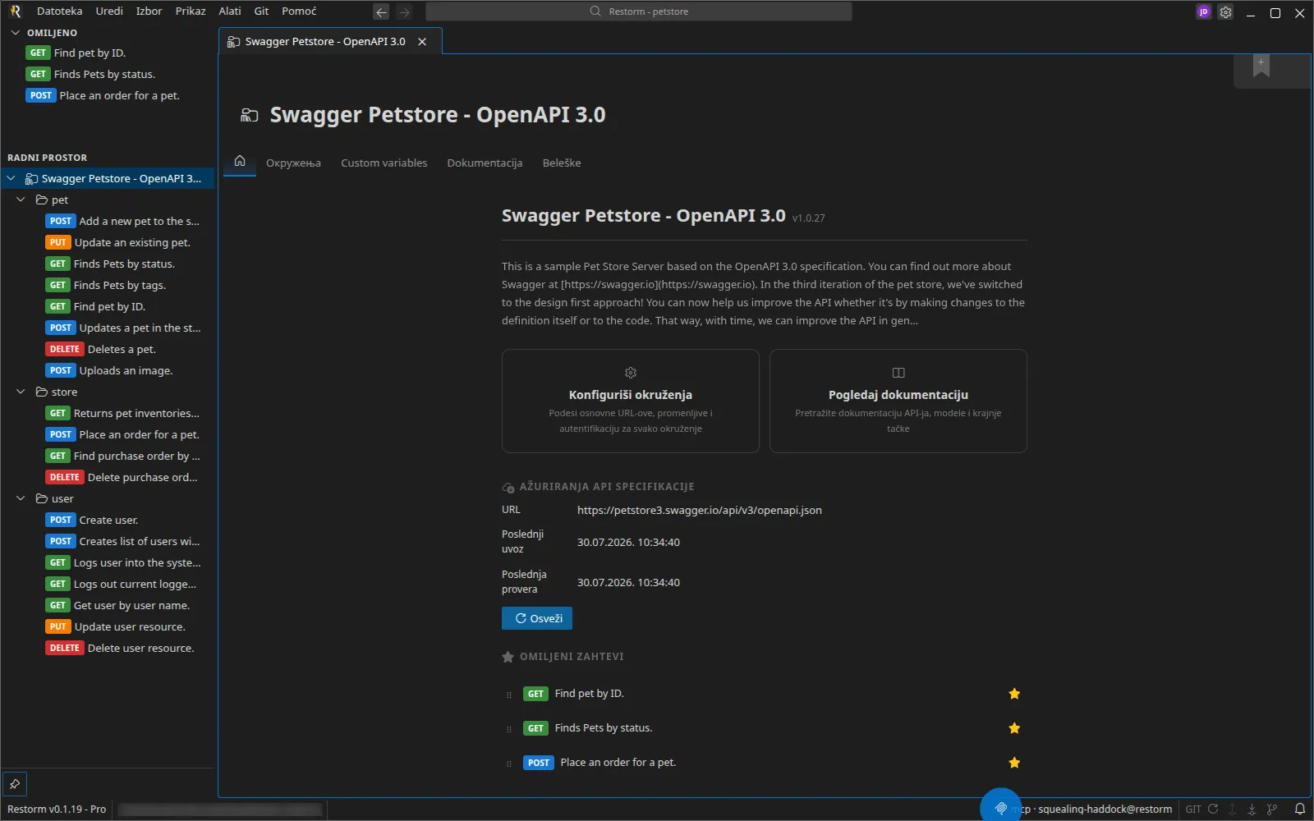
Task: Click Git refresh icon in status bar
Action: pos(1212,809)
